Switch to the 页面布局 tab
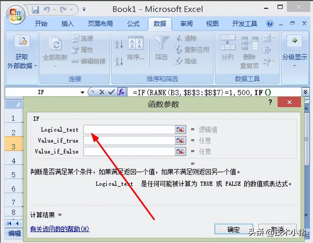The image size is (313, 243). click(x=100, y=24)
